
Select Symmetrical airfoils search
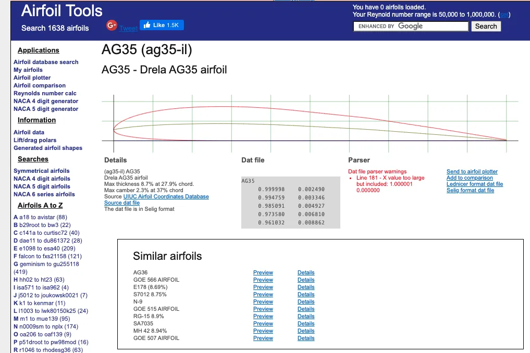(x=42, y=171)
